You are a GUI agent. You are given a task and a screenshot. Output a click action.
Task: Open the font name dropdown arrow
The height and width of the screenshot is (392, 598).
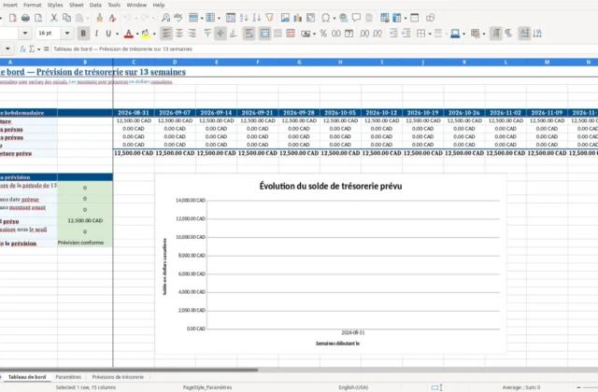click(25, 34)
